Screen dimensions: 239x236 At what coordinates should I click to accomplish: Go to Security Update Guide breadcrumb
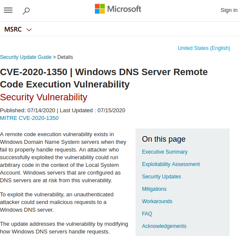(x=26, y=57)
